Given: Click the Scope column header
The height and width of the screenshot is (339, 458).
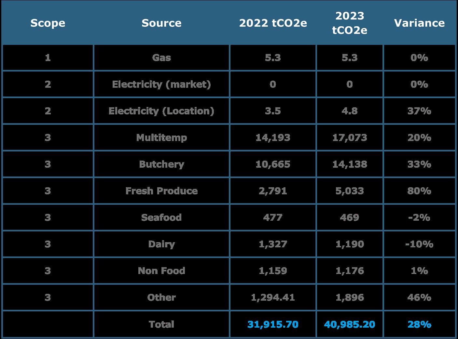Looking at the screenshot, I should tap(48, 23).
